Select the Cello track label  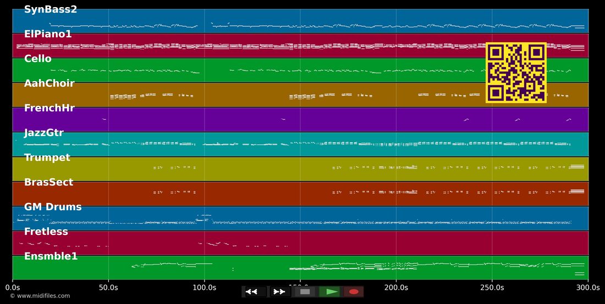coord(38,59)
